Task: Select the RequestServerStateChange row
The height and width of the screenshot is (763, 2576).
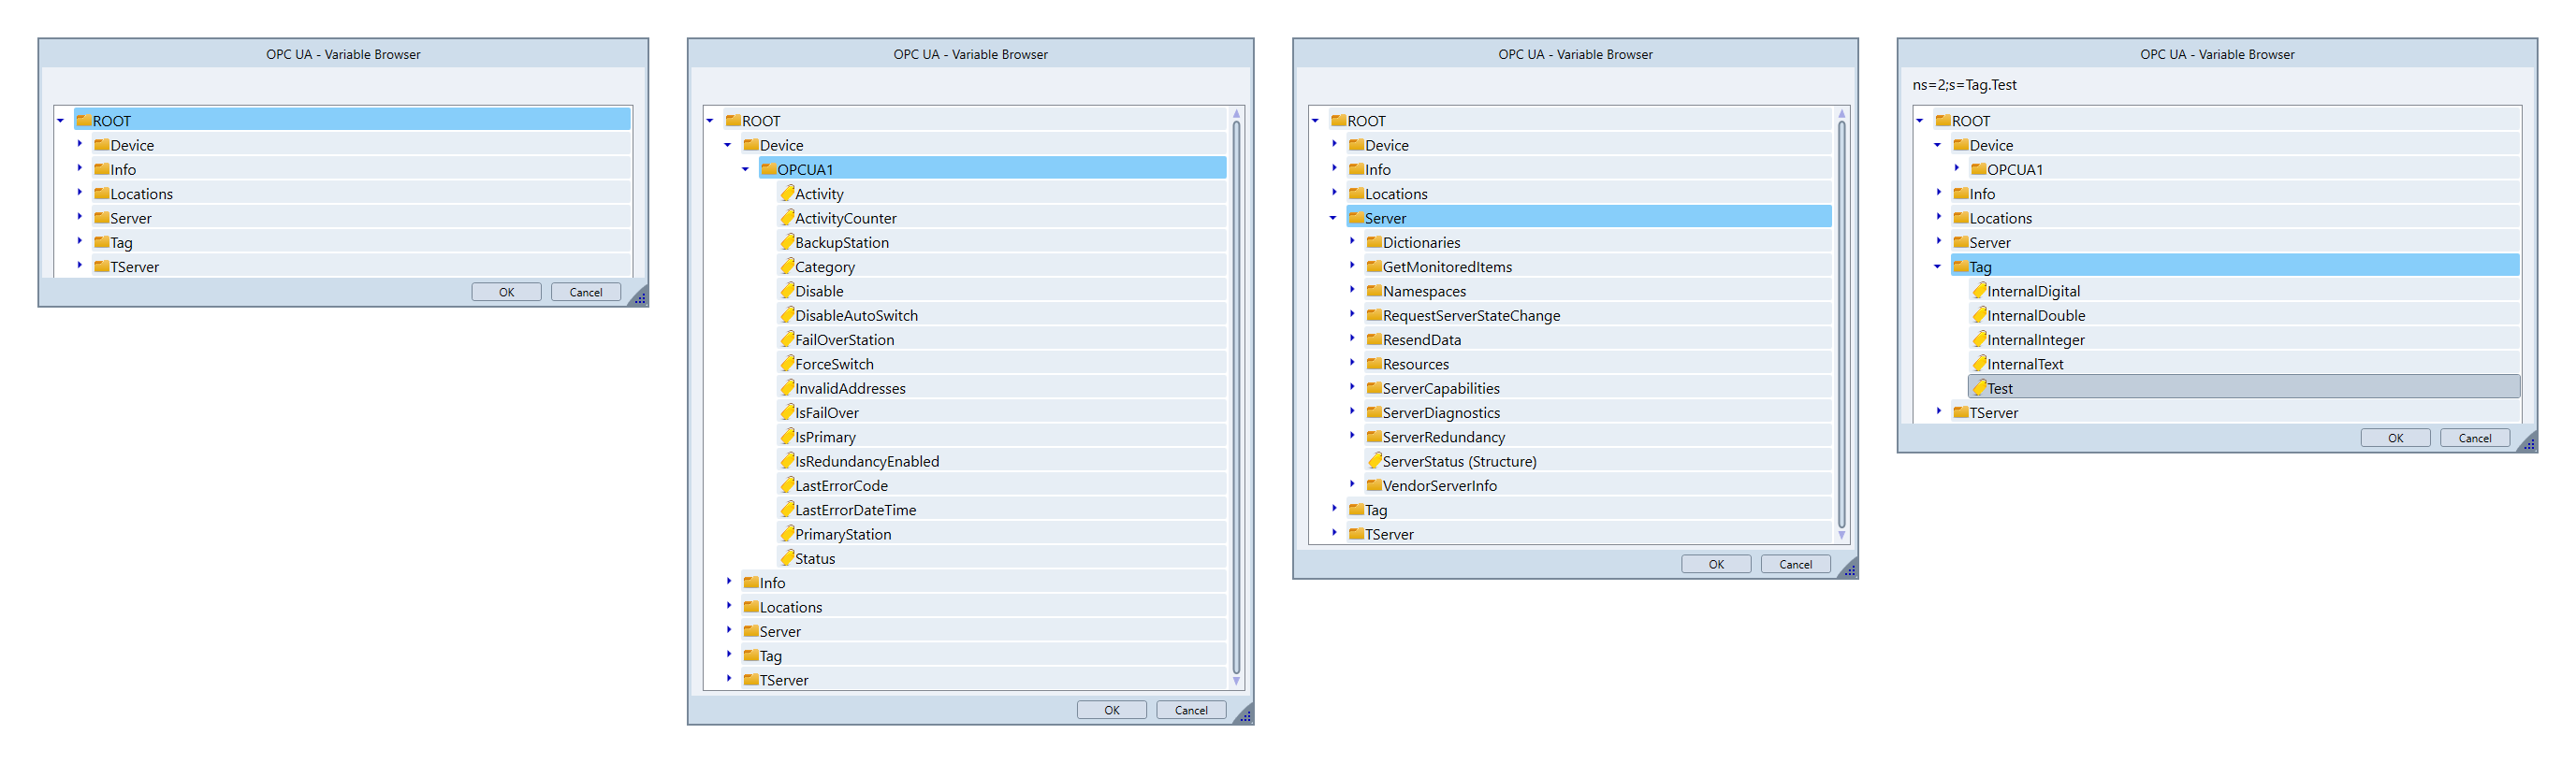Action: pyautogui.click(x=1597, y=314)
